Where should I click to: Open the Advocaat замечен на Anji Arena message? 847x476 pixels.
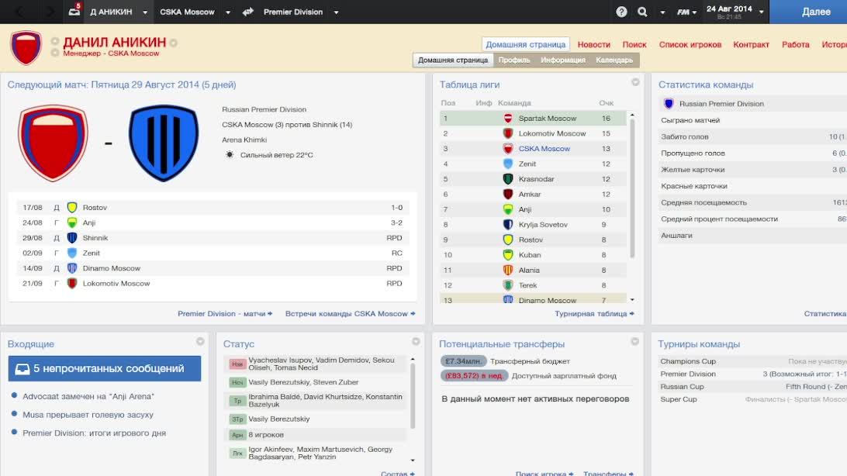[x=88, y=396]
